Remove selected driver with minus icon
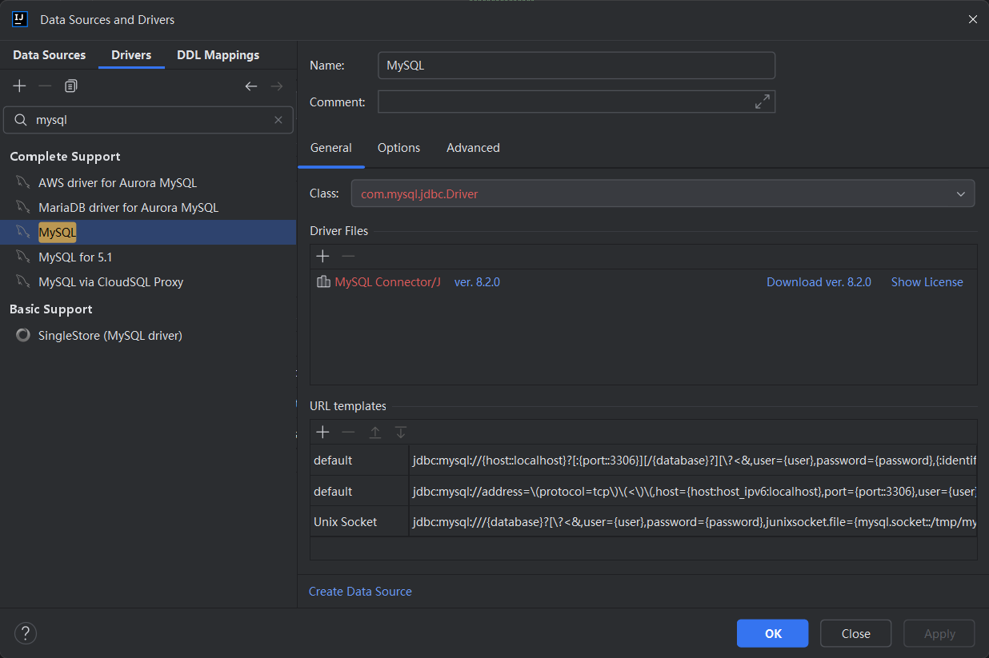Screen dimensions: 989x658 (x=45, y=86)
